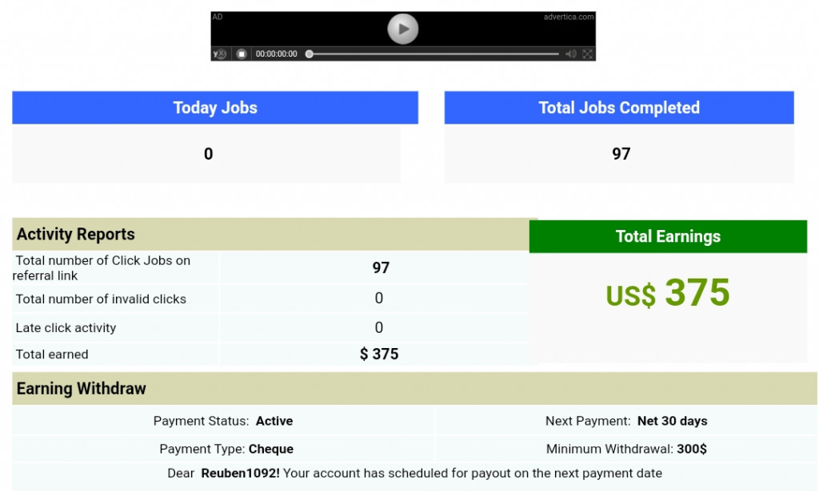This screenshot has height=491, width=819.
Task: Open the advertica.com link
Action: 569,15
